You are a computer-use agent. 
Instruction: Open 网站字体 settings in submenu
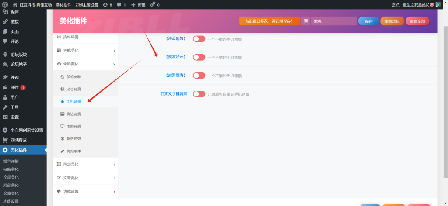tap(73, 151)
